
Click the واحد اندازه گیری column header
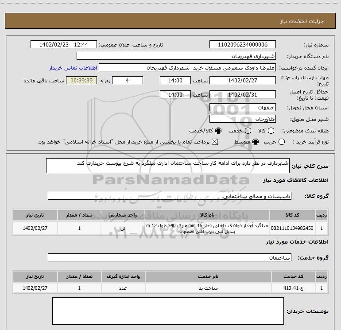click(x=123, y=276)
